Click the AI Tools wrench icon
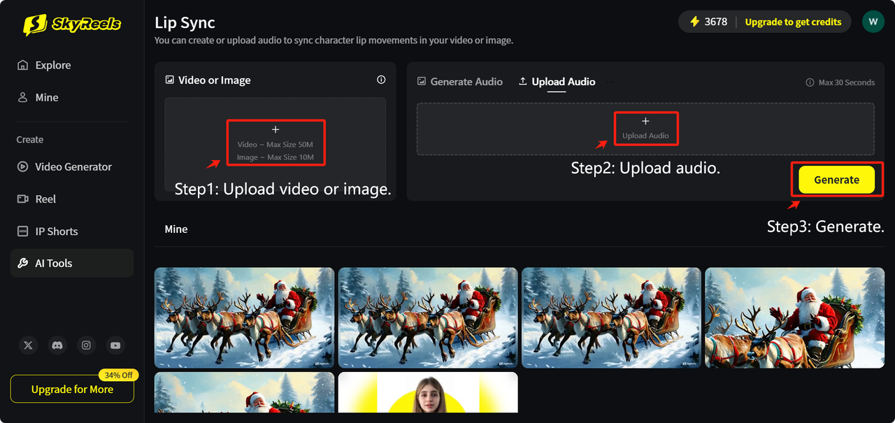 pyautogui.click(x=23, y=263)
